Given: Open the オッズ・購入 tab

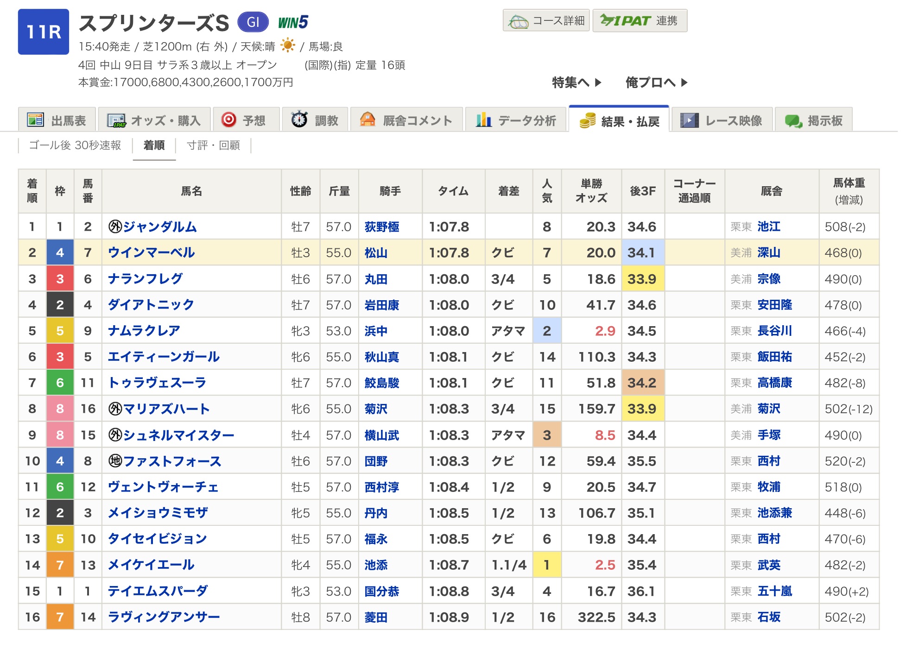Looking at the screenshot, I should [x=154, y=120].
